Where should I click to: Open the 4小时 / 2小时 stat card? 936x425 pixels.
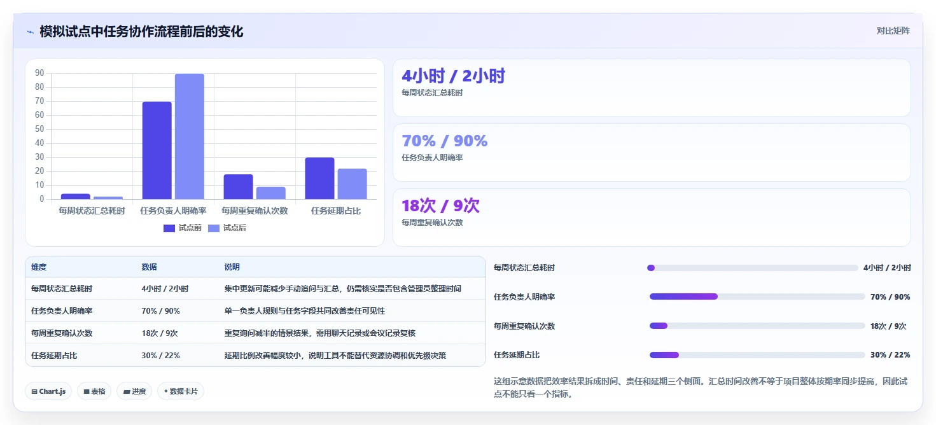652,88
